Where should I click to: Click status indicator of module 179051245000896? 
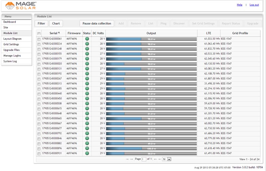[x=87, y=148]
